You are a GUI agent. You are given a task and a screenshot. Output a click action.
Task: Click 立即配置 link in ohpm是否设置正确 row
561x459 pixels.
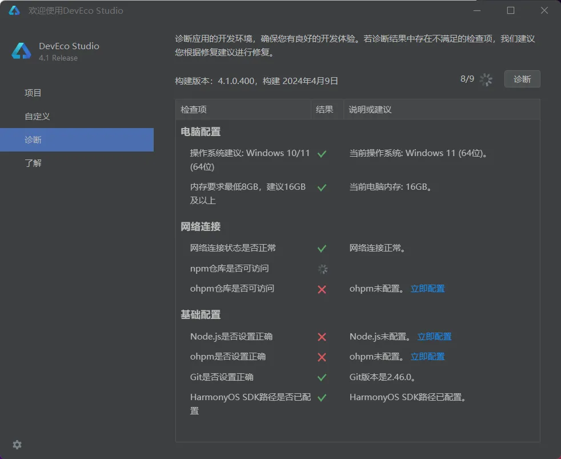pos(427,357)
